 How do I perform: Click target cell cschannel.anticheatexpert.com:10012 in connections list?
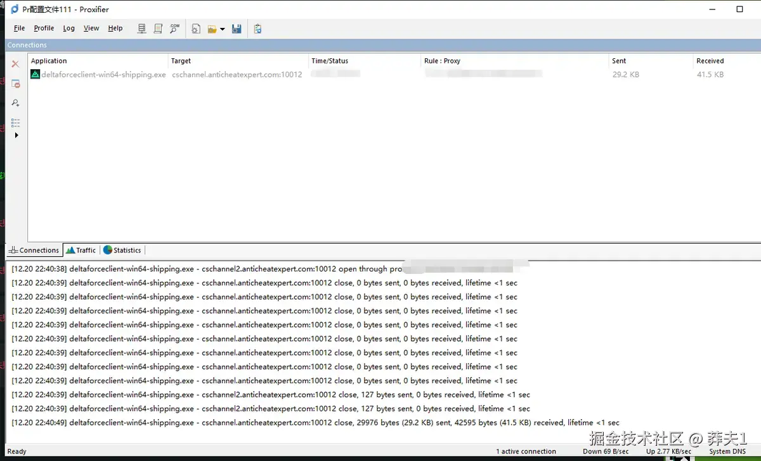coord(237,74)
